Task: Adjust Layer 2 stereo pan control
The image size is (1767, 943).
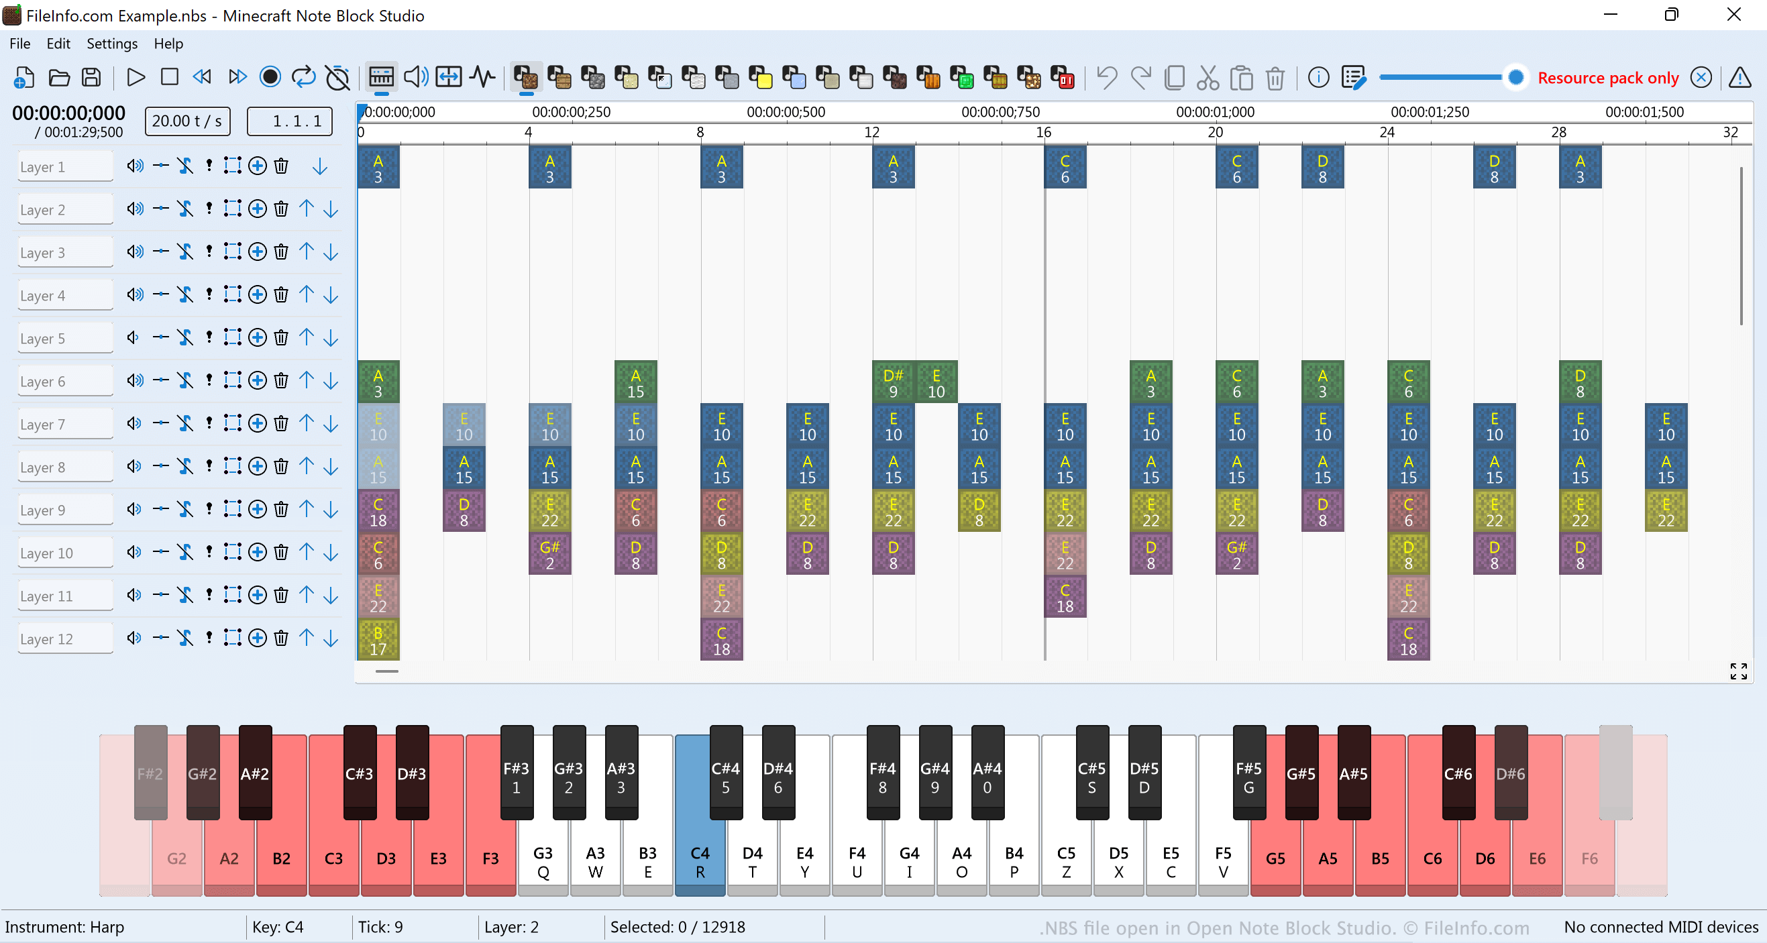Action: pyautogui.click(x=160, y=208)
